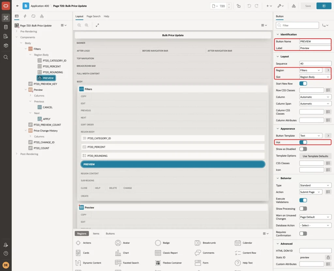Select the APPLY button in tree
The height and width of the screenshot is (271, 334).
pyautogui.click(x=46, y=119)
